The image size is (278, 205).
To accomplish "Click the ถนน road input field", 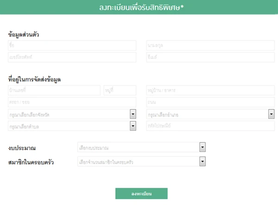I will (210, 102).
